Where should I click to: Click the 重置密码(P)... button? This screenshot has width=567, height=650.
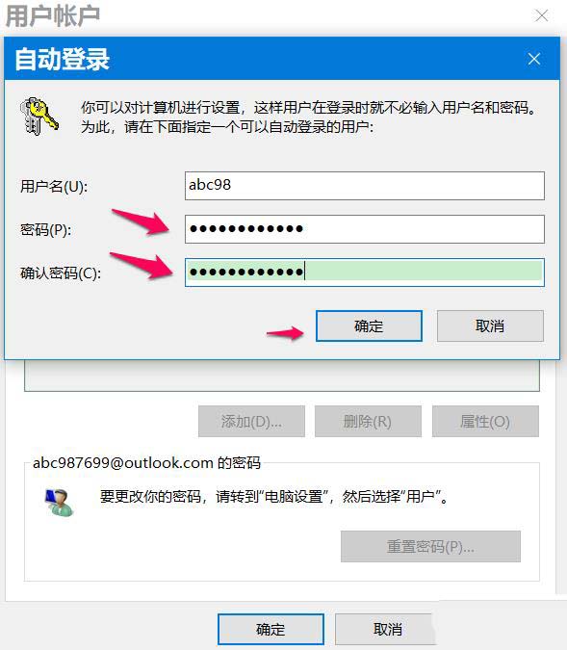click(430, 546)
